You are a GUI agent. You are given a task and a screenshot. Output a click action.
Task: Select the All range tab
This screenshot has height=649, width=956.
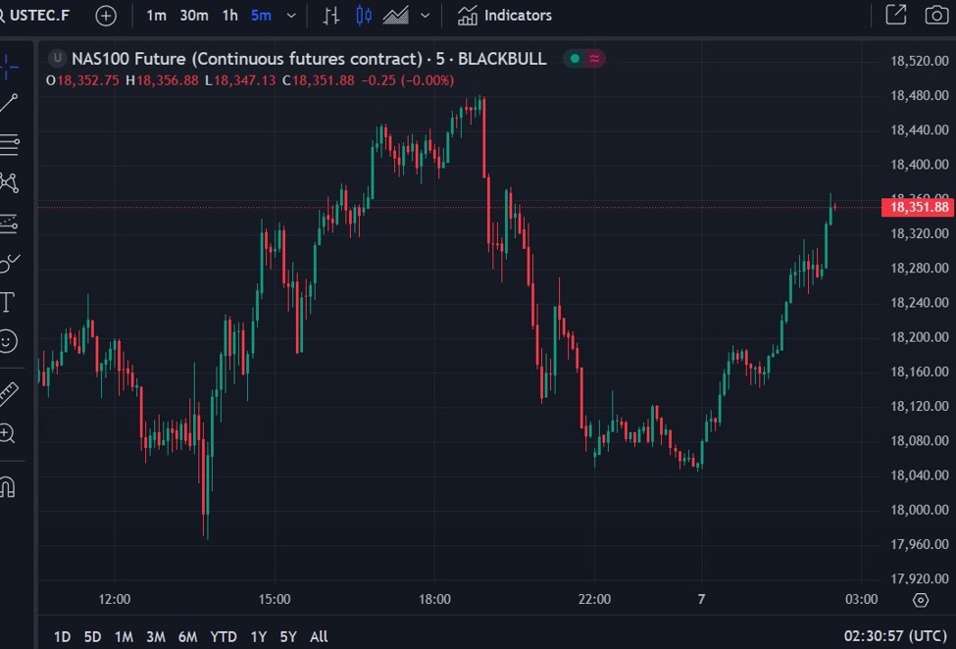click(x=318, y=636)
